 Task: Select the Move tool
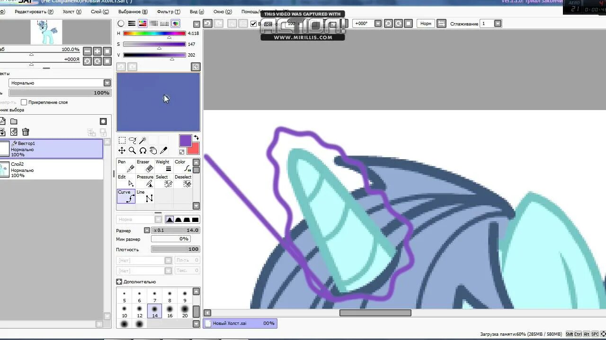point(122,151)
